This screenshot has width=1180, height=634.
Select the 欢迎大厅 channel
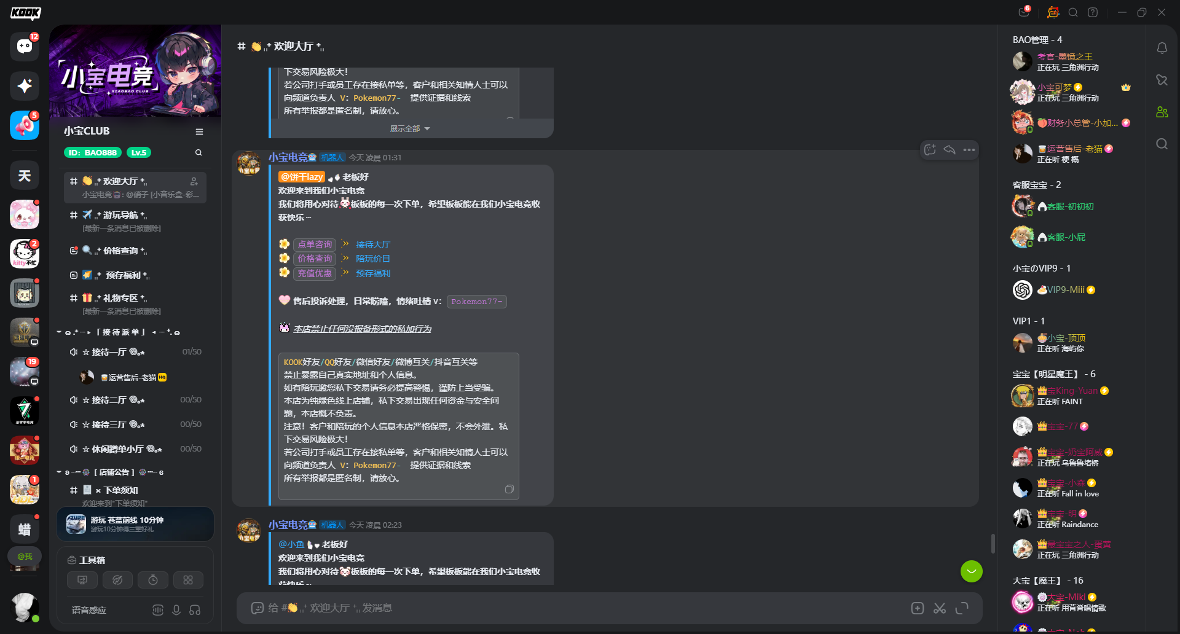click(135, 187)
